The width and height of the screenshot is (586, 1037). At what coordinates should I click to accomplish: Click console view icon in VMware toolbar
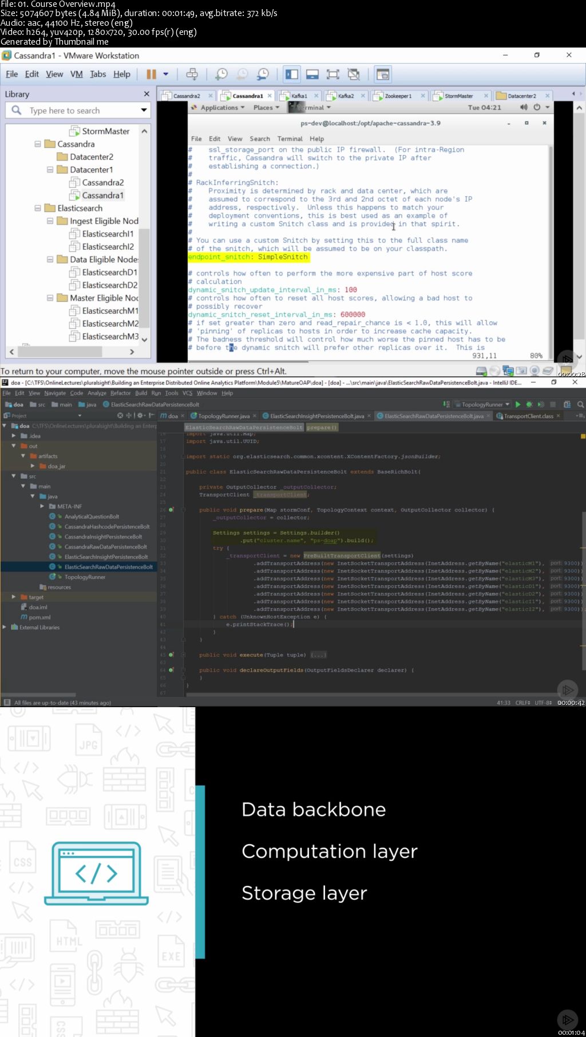click(382, 74)
